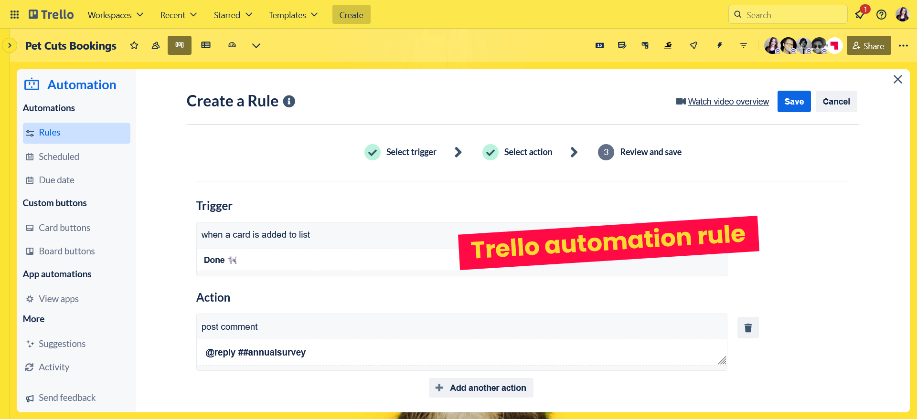917x419 pixels.
Task: Go to the Trello home logo
Action: tap(51, 15)
